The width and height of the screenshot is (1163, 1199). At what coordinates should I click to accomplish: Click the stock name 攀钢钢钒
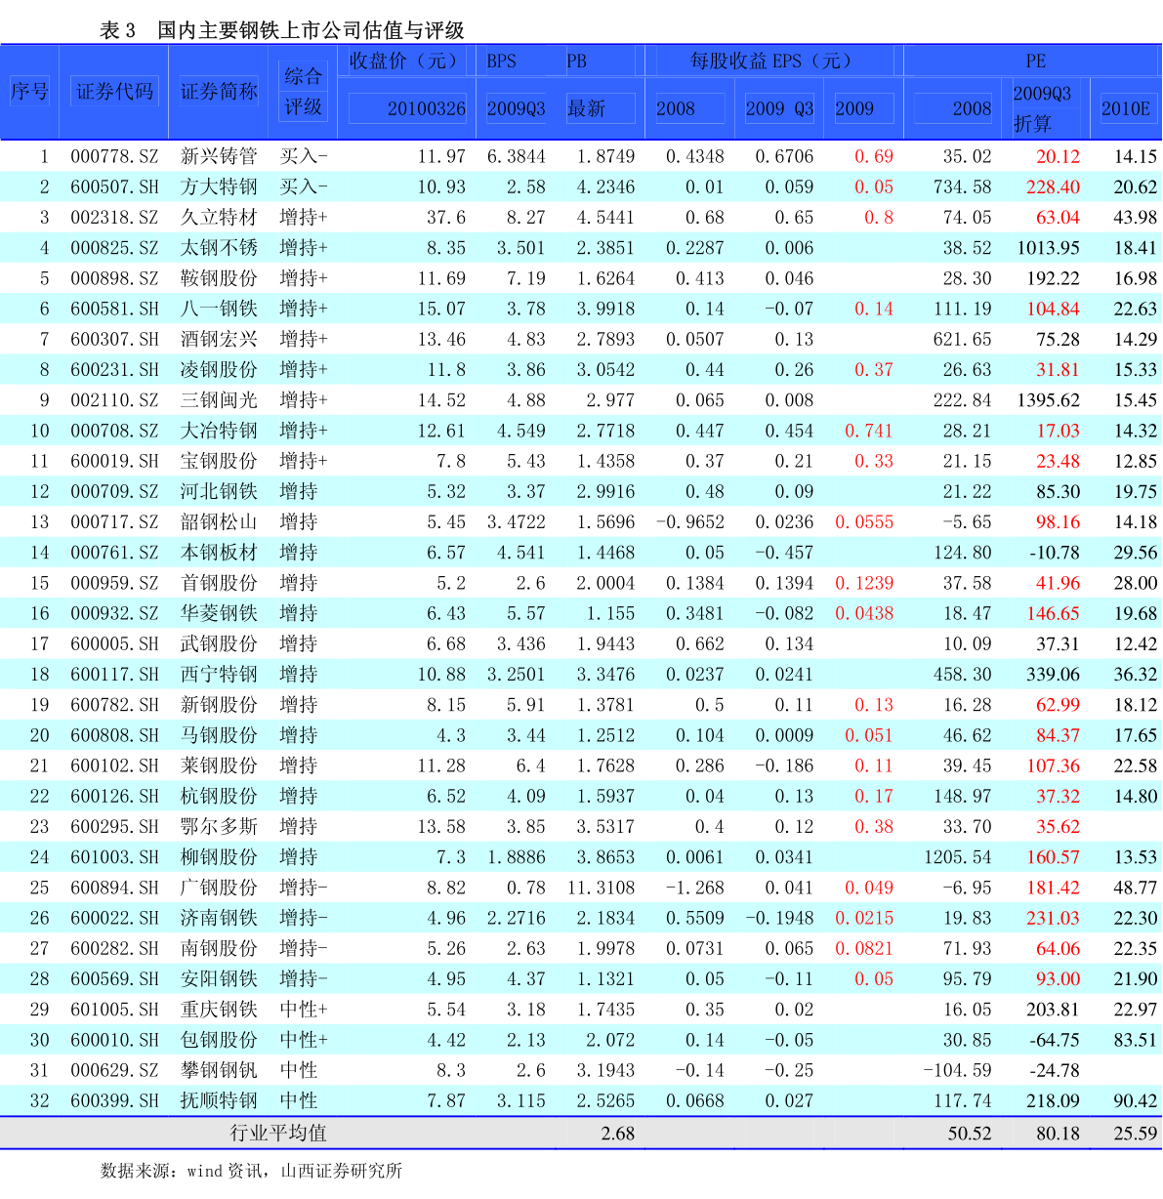[219, 1070]
